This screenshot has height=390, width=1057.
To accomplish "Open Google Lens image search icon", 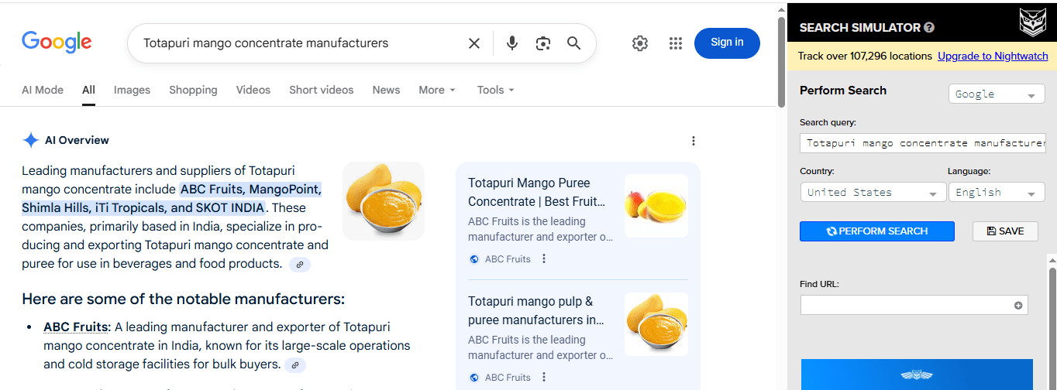I will coord(542,43).
